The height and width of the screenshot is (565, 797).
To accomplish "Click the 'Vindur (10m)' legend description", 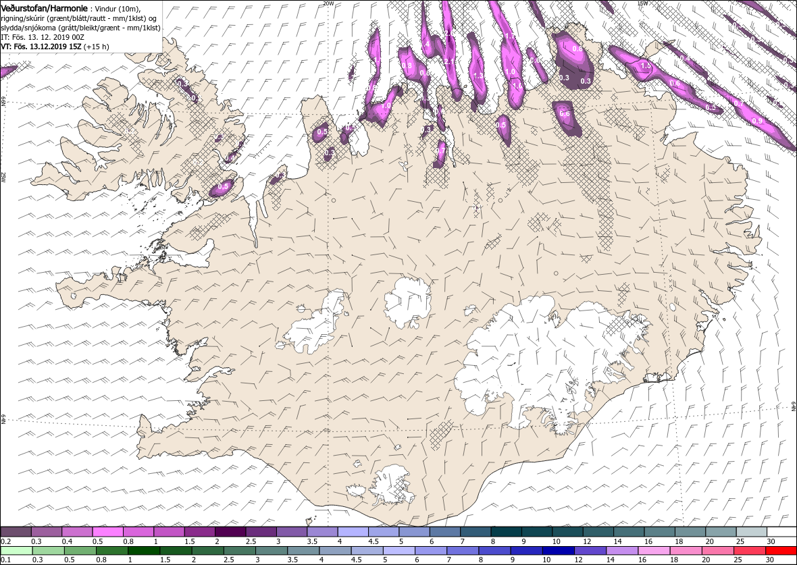I will click(x=118, y=9).
